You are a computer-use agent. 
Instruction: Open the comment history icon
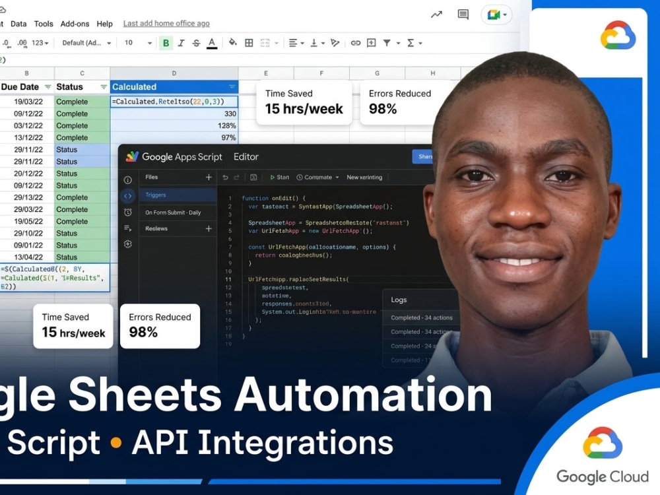tap(463, 15)
